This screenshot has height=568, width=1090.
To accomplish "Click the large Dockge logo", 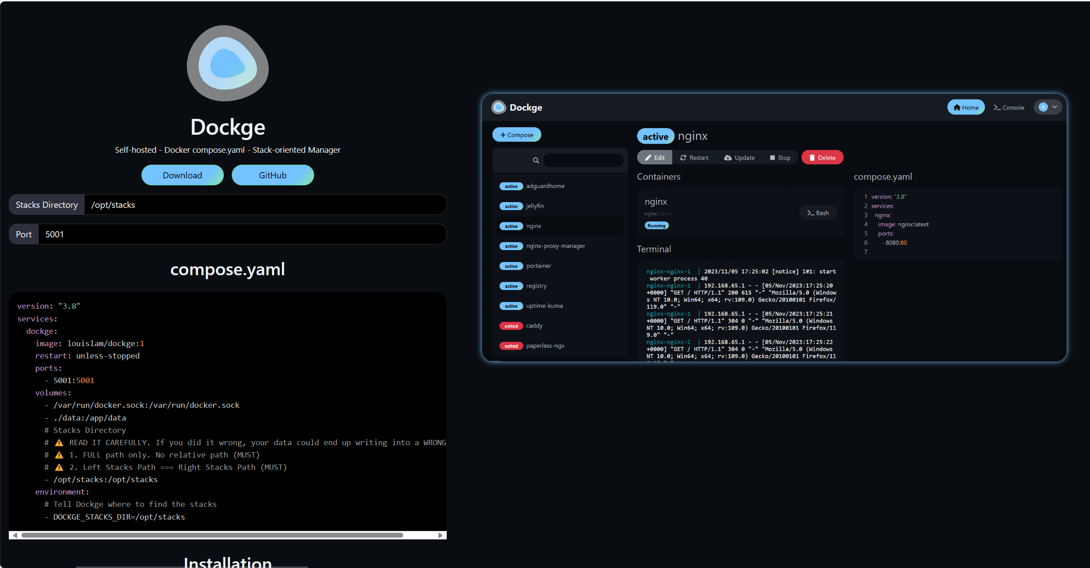I will pos(227,63).
